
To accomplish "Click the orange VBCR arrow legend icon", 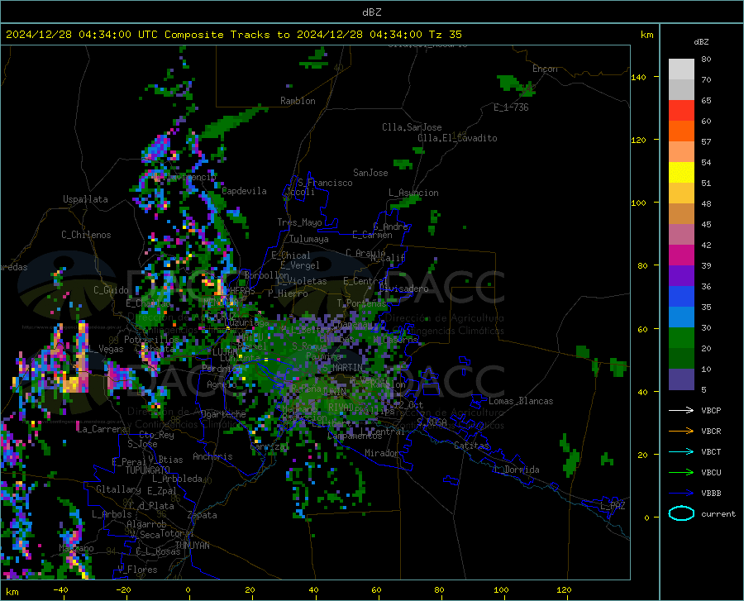I will pos(681,432).
